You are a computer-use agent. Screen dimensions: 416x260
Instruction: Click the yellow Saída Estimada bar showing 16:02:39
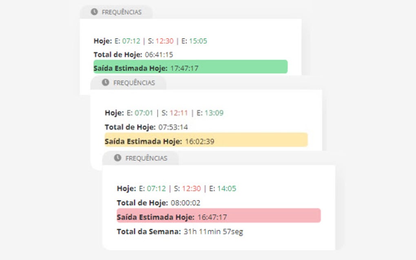[x=206, y=140]
